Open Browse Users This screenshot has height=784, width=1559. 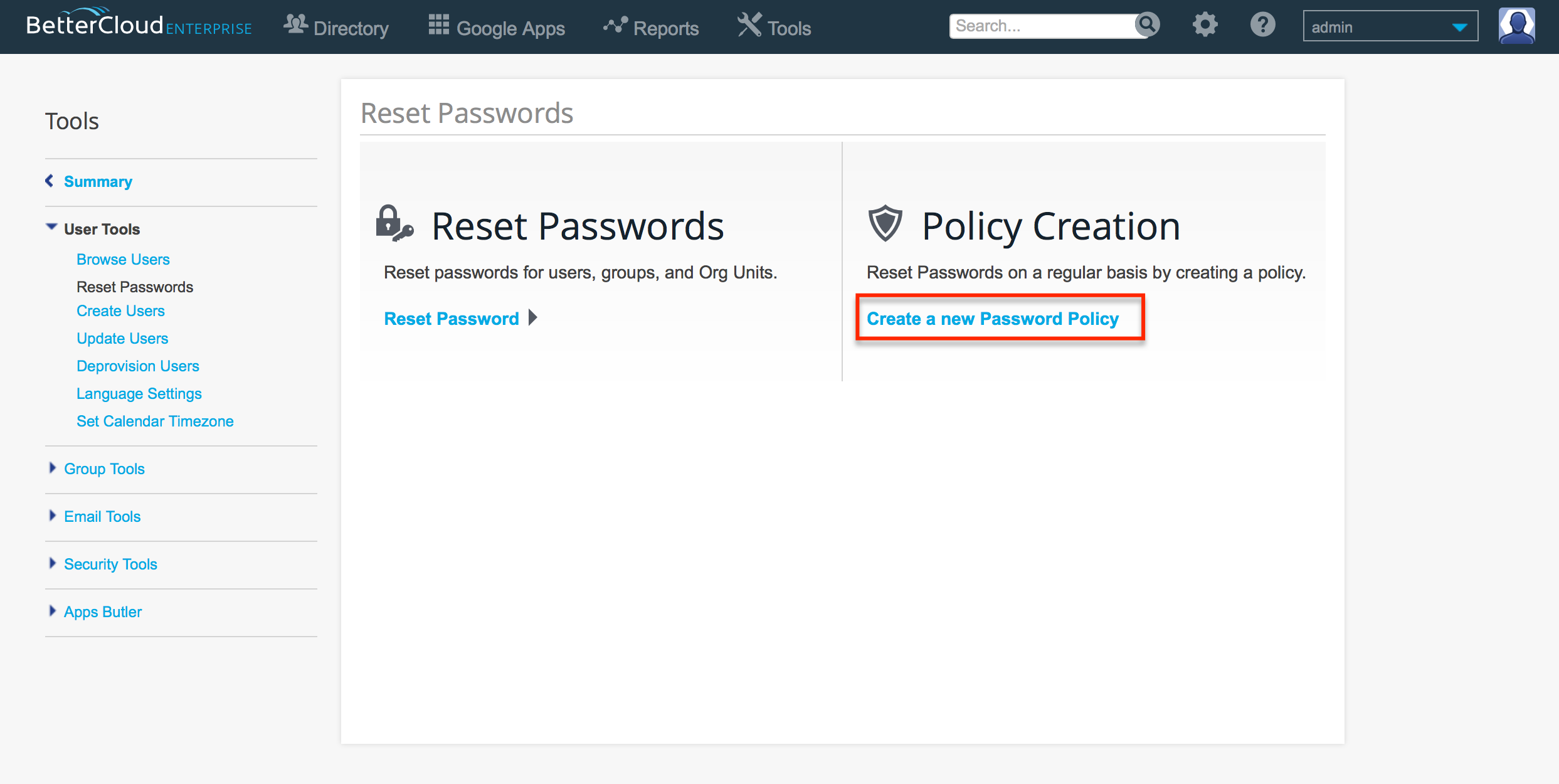click(x=123, y=259)
